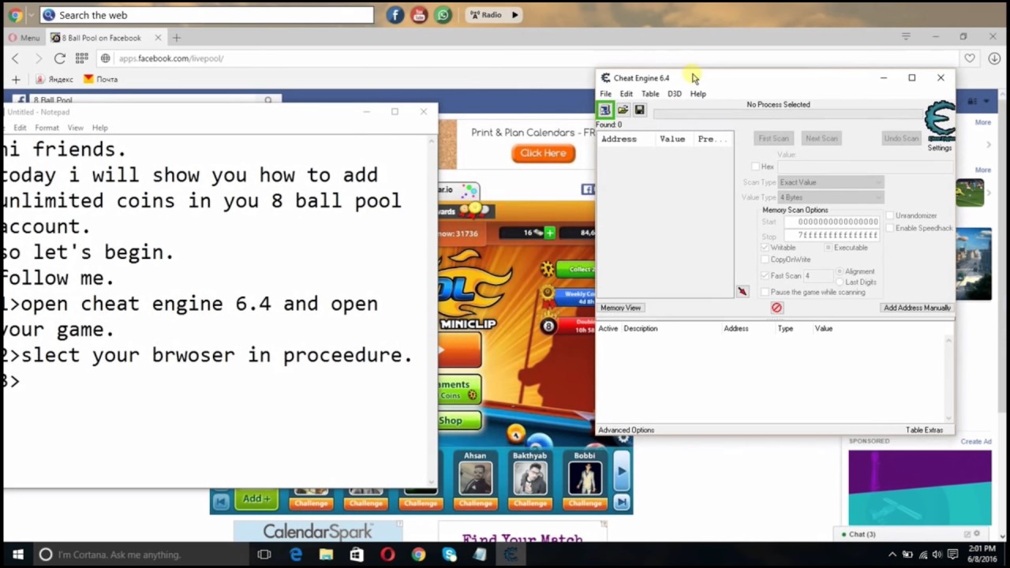Click Challenge button under Bakthyab

point(530,503)
